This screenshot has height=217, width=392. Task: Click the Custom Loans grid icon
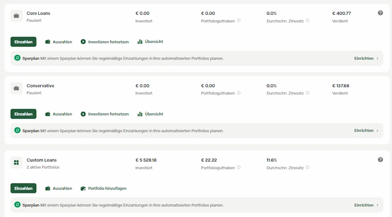click(17, 163)
